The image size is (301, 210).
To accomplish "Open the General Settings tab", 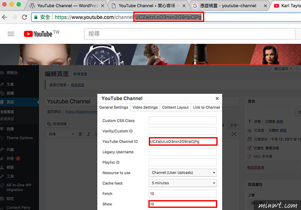I will (114, 107).
